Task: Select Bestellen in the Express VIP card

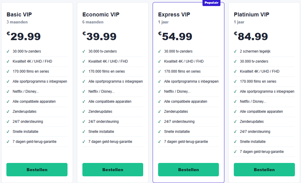Action: (x=188, y=170)
